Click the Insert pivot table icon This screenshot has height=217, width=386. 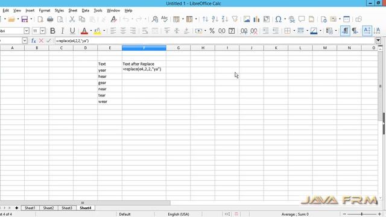pyautogui.click(x=267, y=19)
